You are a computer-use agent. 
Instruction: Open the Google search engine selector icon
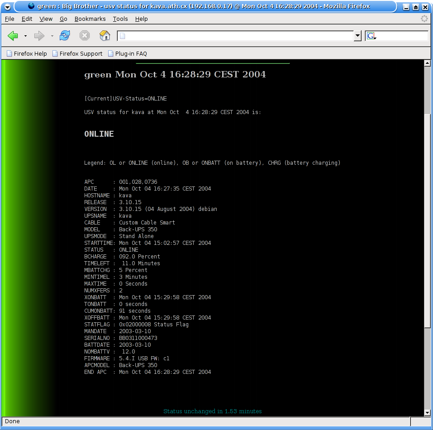371,36
